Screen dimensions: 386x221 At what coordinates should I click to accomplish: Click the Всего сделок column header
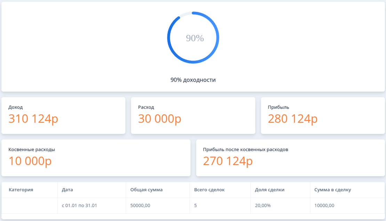tap(209, 190)
